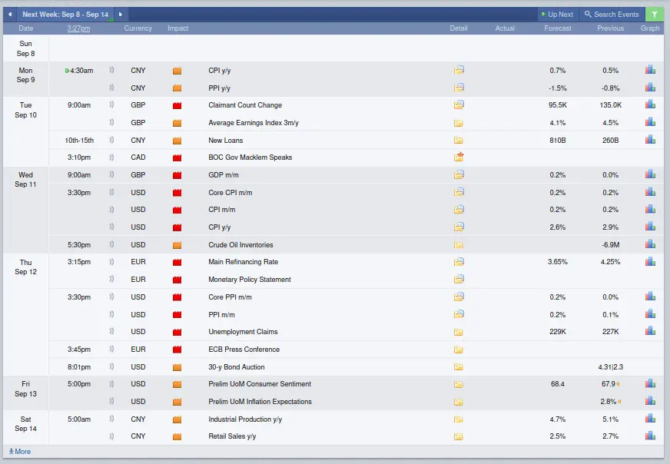Open the Monetary Policy Statement event

click(250, 280)
